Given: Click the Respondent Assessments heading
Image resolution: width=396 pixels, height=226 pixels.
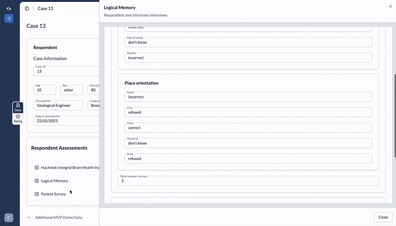Looking at the screenshot, I should 59,148.
